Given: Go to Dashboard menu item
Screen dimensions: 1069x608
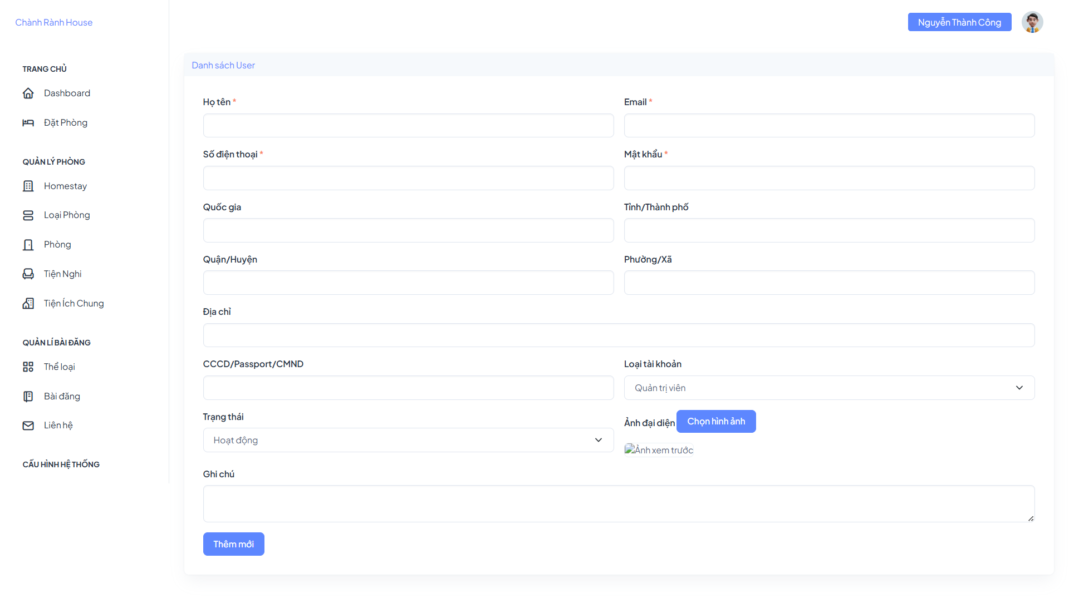Looking at the screenshot, I should click(x=67, y=93).
